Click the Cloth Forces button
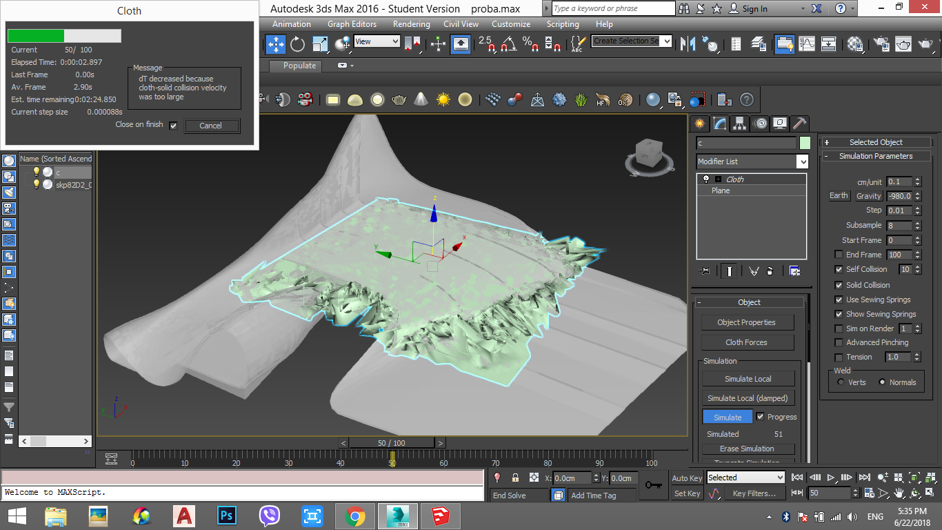Screen dimensions: 942x530 pos(748,342)
